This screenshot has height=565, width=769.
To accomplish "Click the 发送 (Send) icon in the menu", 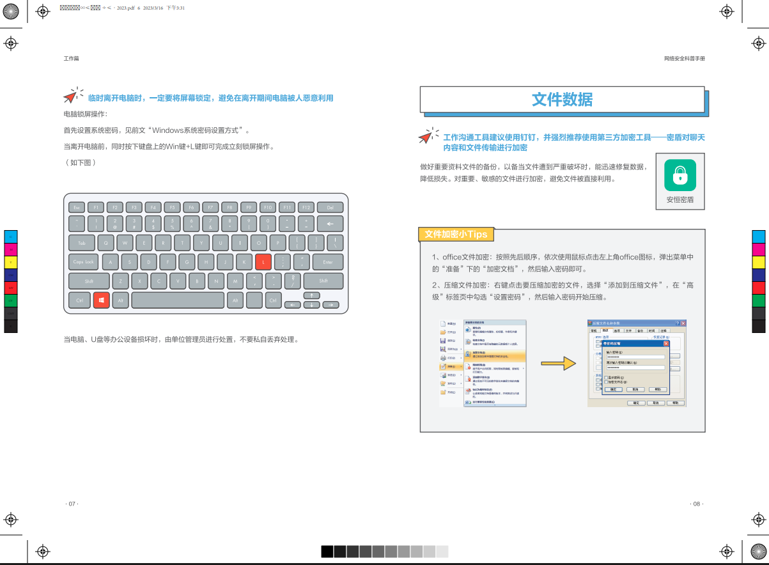I will (x=443, y=375).
